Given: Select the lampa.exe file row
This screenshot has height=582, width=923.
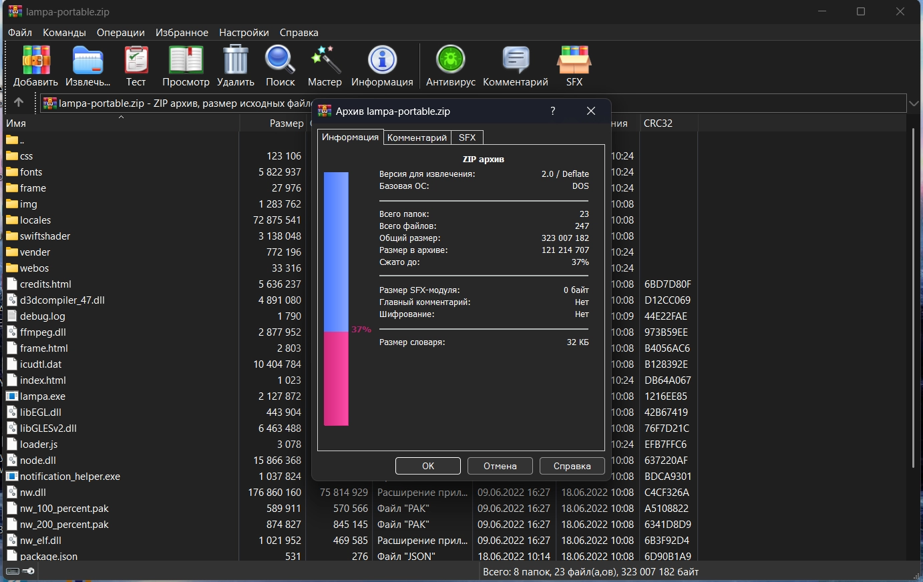Looking at the screenshot, I should pos(43,396).
